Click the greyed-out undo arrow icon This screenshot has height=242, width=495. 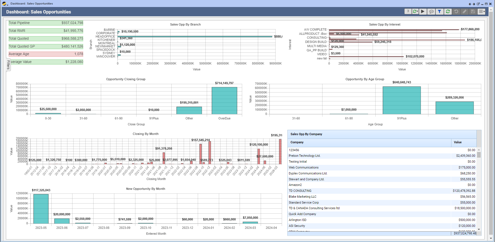click(456, 11)
